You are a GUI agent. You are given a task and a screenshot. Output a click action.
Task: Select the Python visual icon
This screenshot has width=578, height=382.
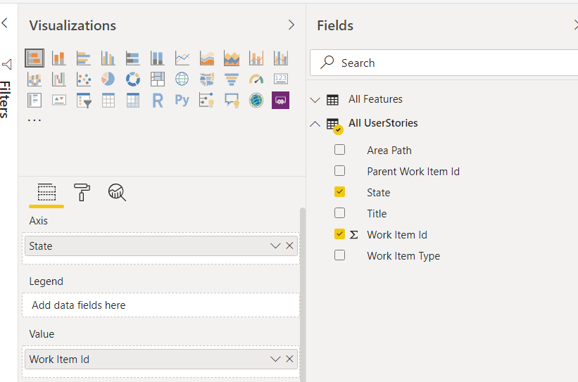(x=182, y=100)
